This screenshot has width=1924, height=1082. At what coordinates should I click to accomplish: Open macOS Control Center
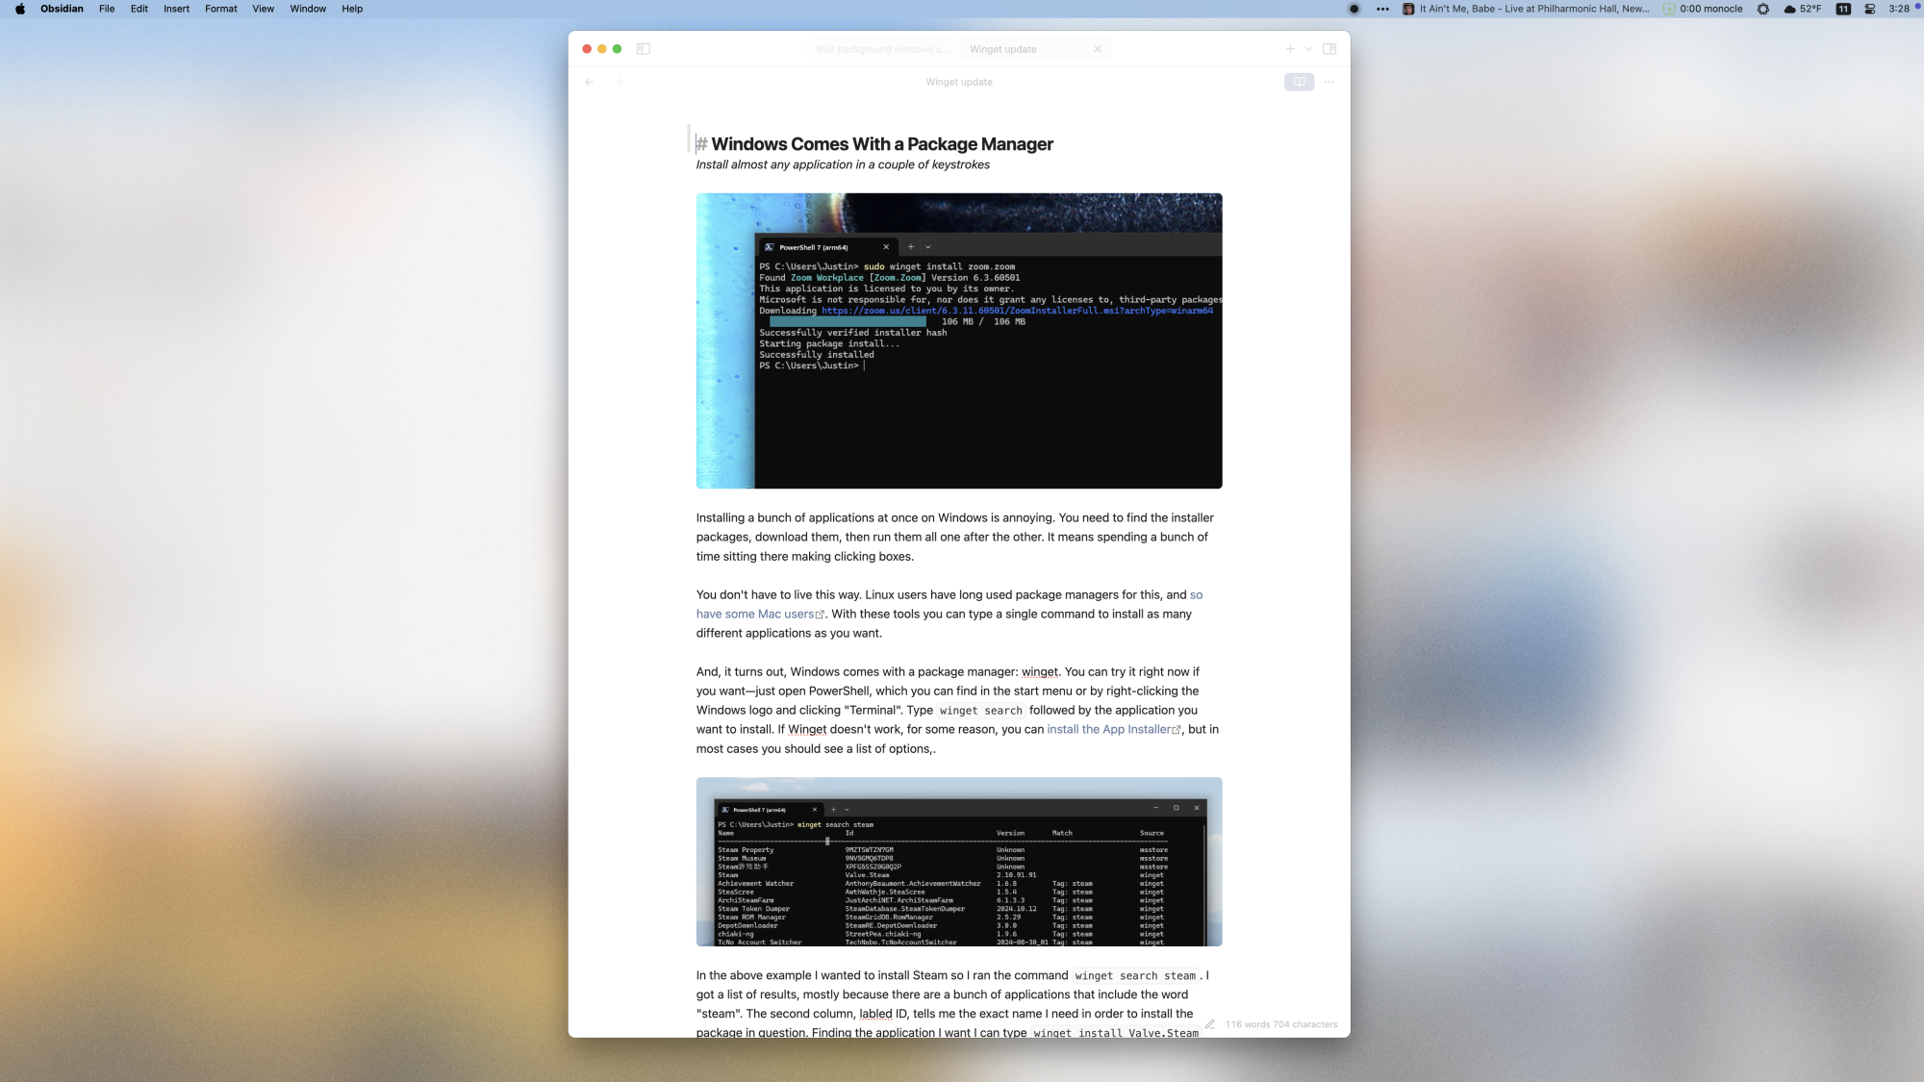1870,9
